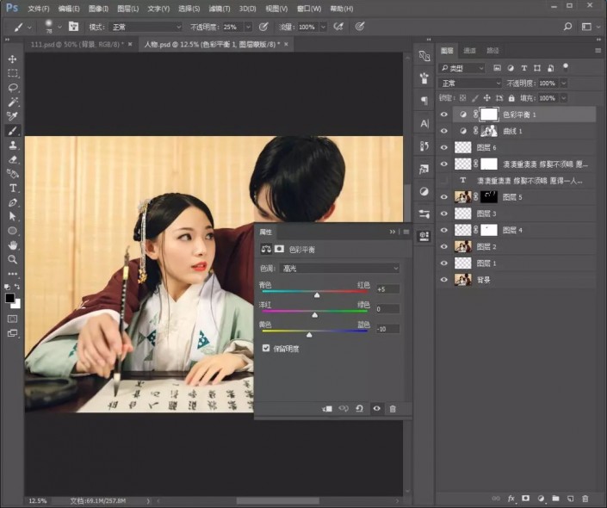Screen dimensions: 607x508
Task: Switch to the 111.psd document tab
Action: click(77, 45)
